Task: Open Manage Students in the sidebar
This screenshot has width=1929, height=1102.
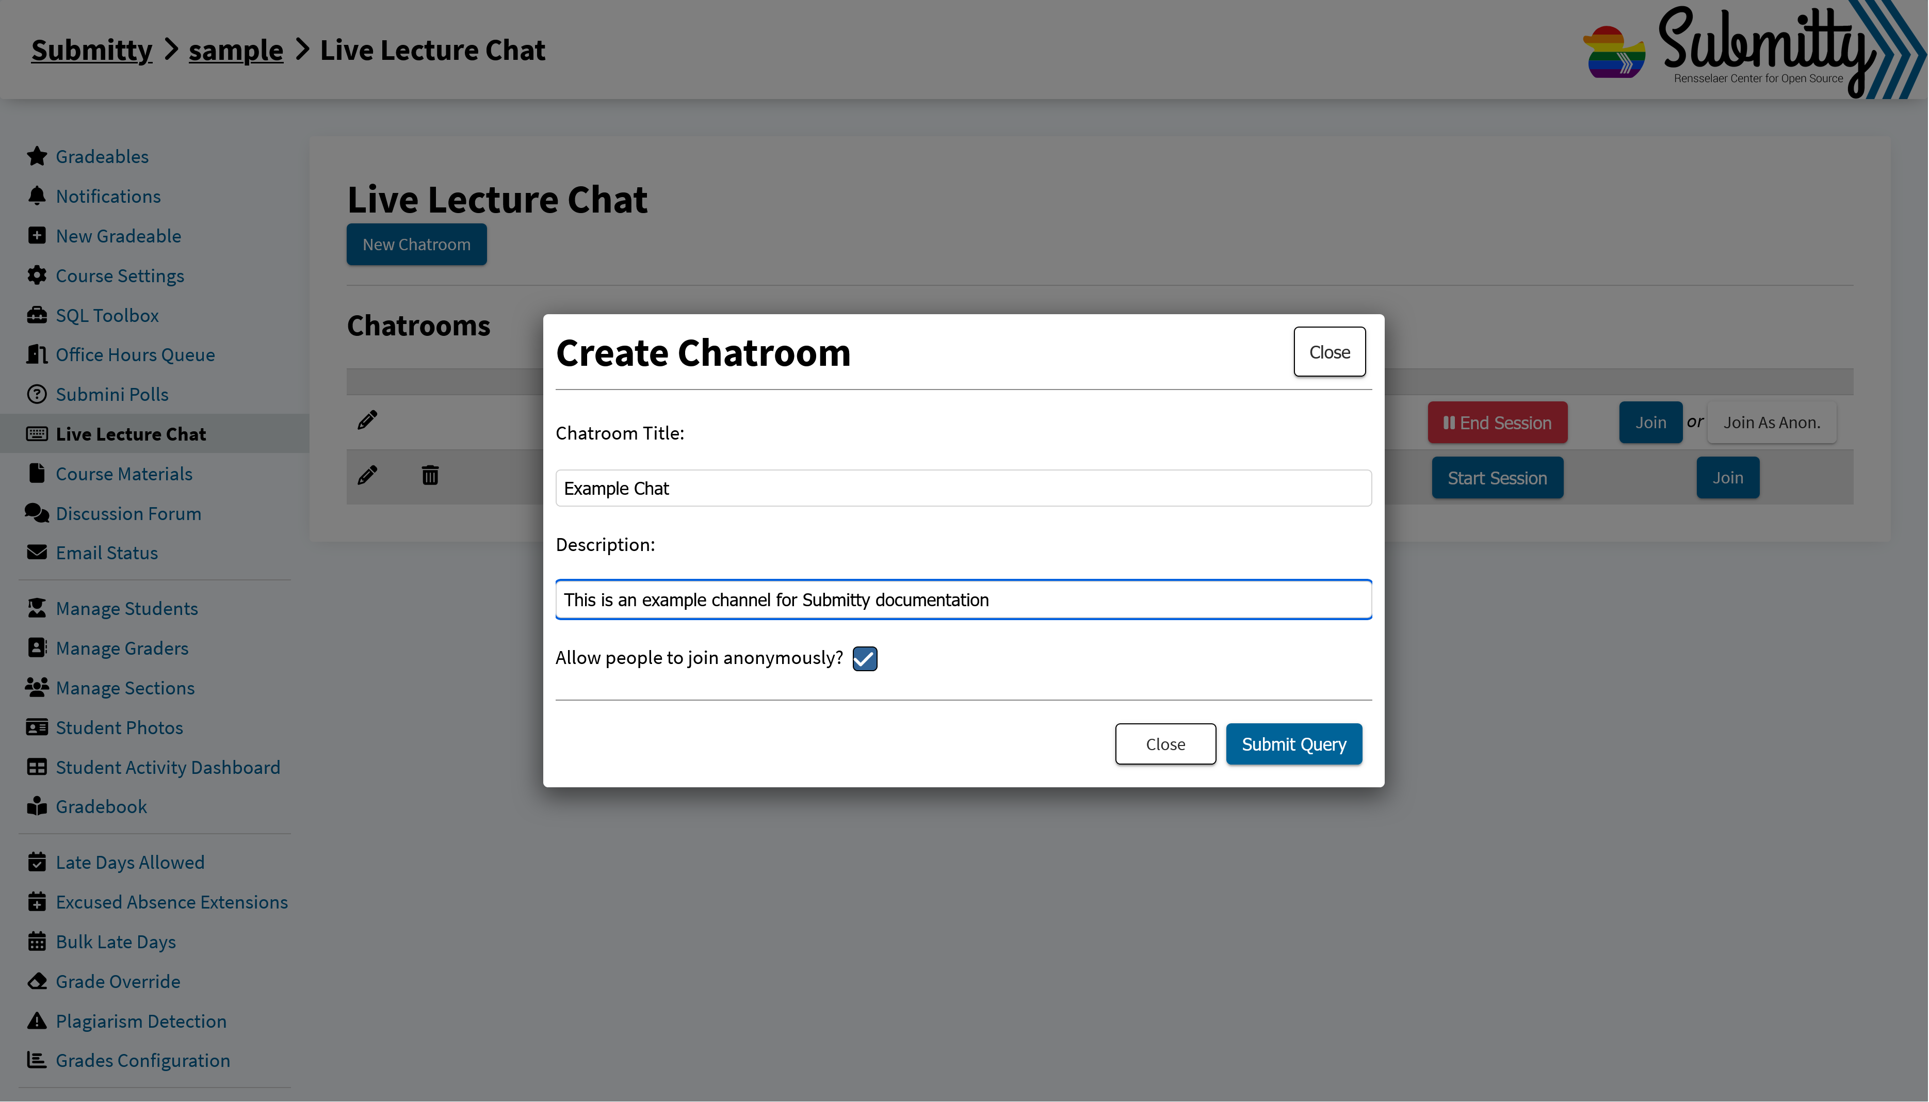Action: coord(126,608)
